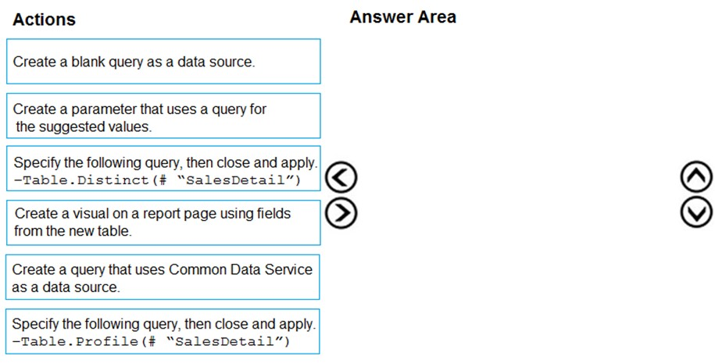Click the 'Actions' heading
The height and width of the screenshot is (363, 715).
(45, 20)
